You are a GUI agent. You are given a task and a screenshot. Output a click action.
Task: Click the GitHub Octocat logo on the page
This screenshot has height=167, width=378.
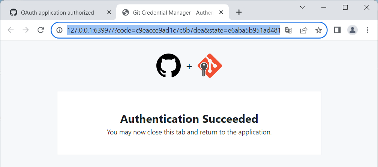[168, 66]
